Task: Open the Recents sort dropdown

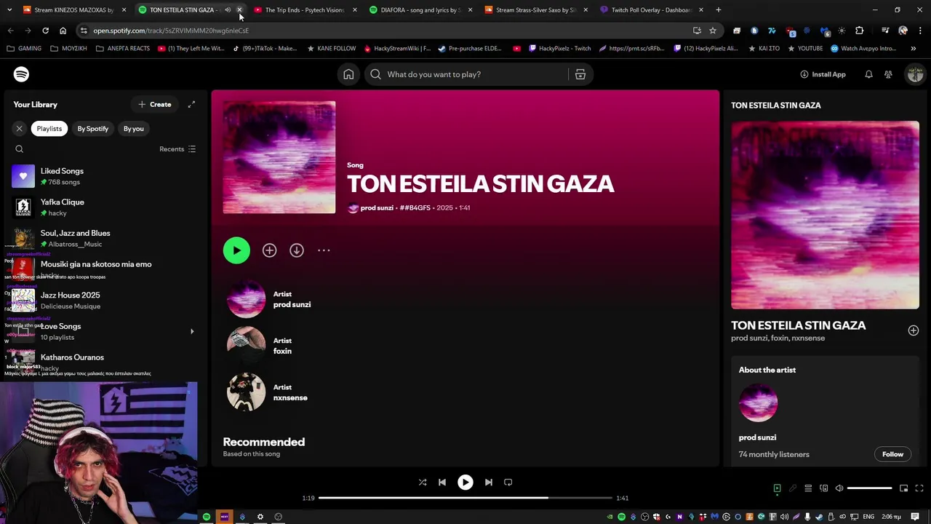Action: (x=177, y=149)
